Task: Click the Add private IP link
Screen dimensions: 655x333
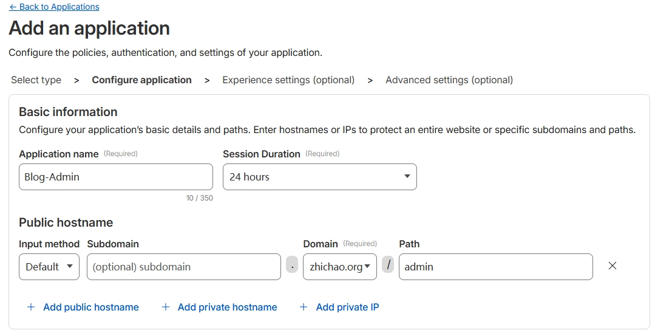Action: click(x=347, y=307)
